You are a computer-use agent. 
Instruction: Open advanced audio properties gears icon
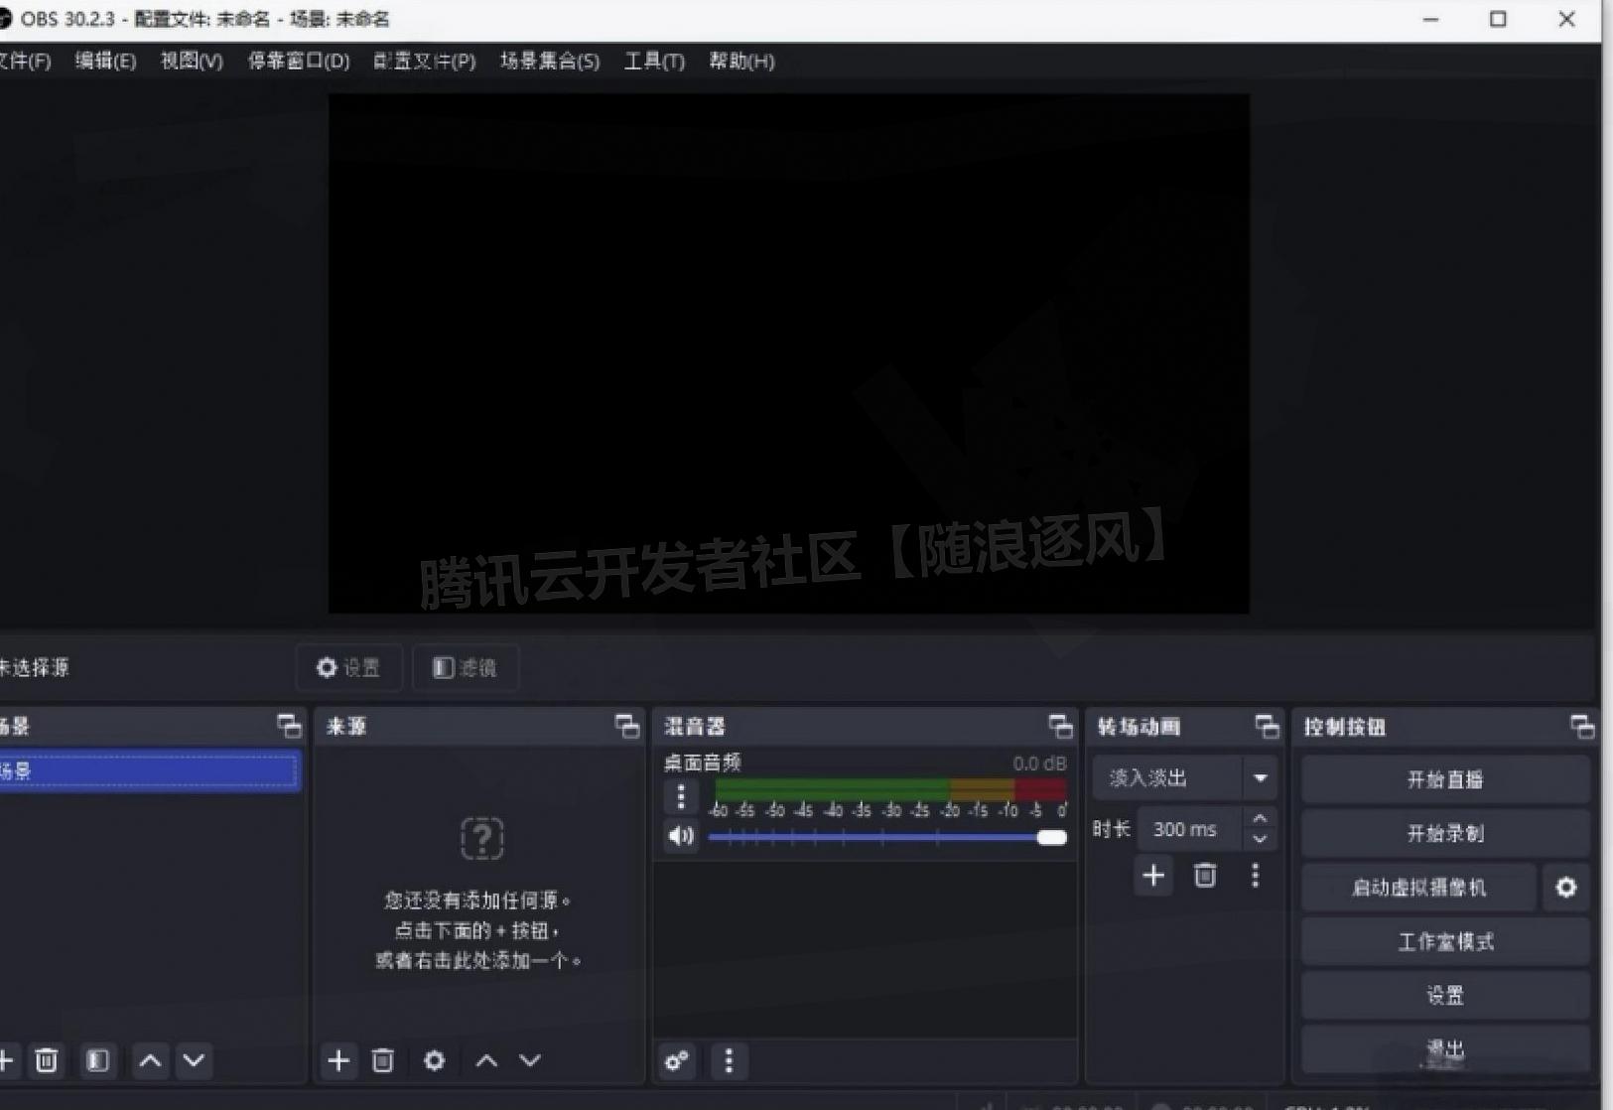click(x=677, y=1061)
